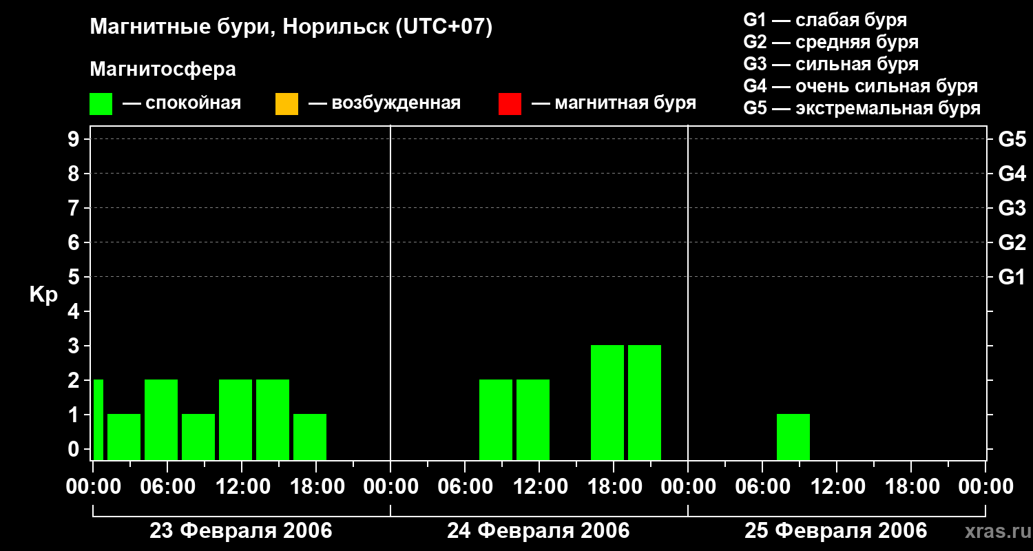The width and height of the screenshot is (1033, 551).
Task: Click the '— спокойная' legend label
Action: [x=182, y=103]
